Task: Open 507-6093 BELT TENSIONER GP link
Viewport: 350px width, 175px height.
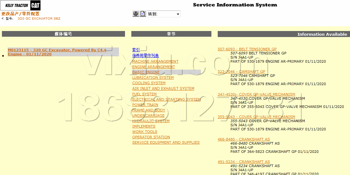Action: click(247, 49)
